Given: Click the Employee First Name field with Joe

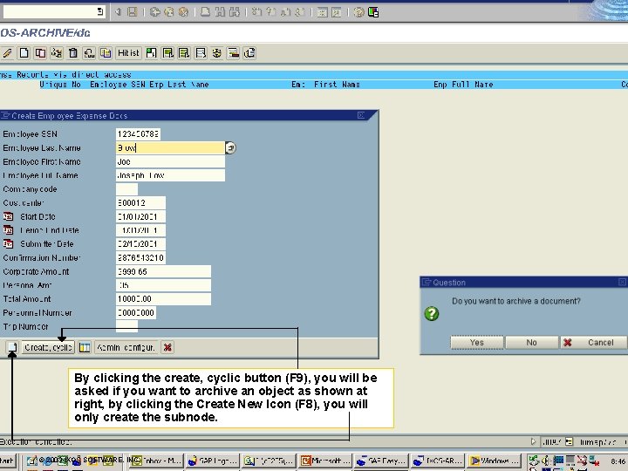Looking at the screenshot, I should point(170,161).
